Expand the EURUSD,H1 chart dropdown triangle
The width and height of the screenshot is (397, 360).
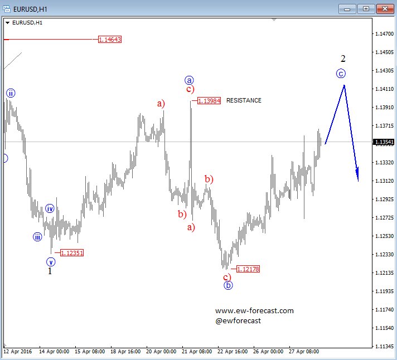[x=7, y=23]
